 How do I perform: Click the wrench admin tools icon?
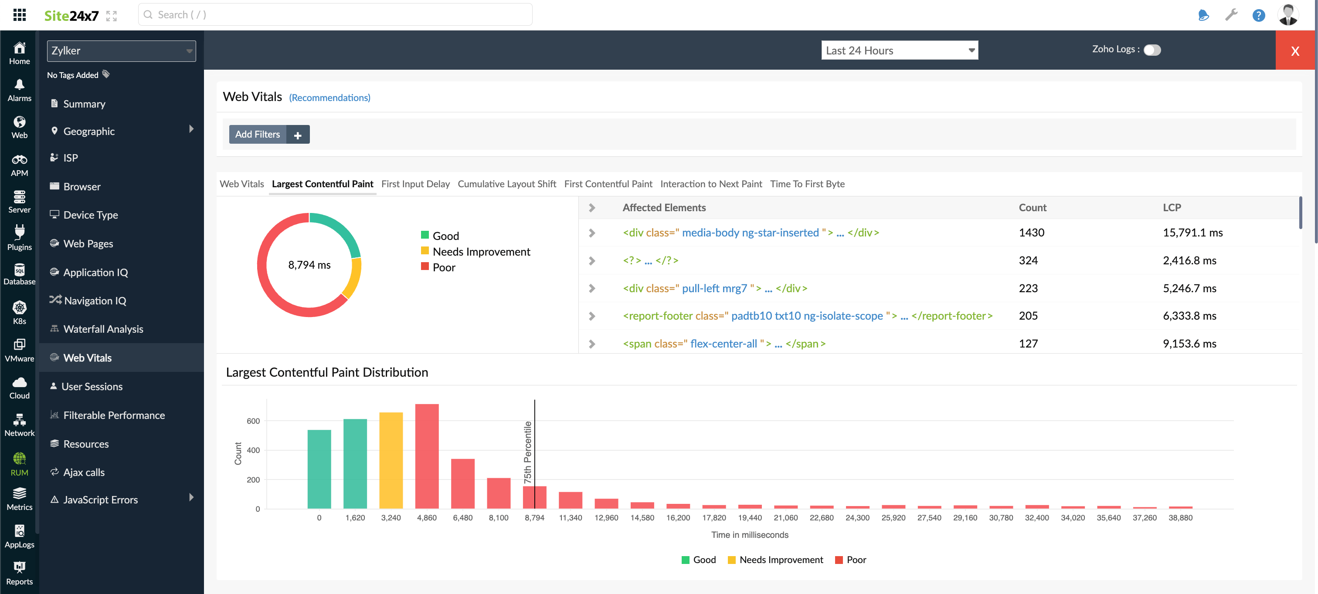click(x=1231, y=15)
